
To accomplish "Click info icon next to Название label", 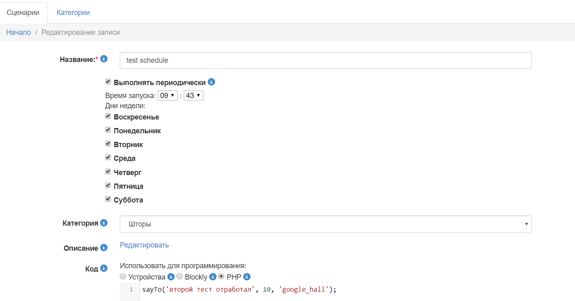I will point(104,59).
